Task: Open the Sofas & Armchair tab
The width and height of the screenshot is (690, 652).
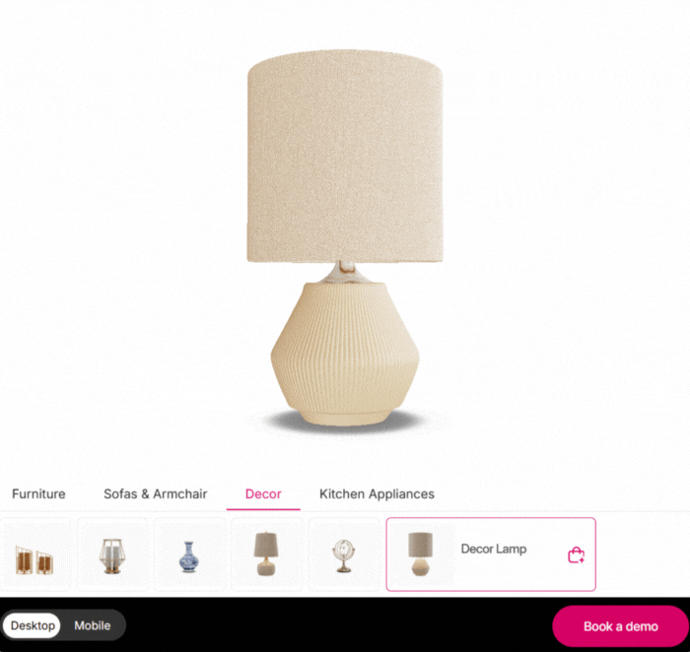Action: tap(156, 493)
